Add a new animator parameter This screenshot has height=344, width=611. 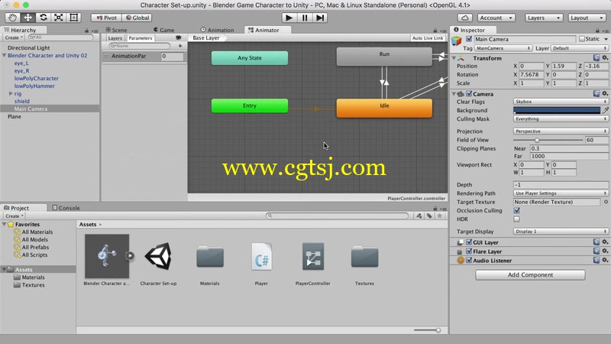pyautogui.click(x=180, y=46)
